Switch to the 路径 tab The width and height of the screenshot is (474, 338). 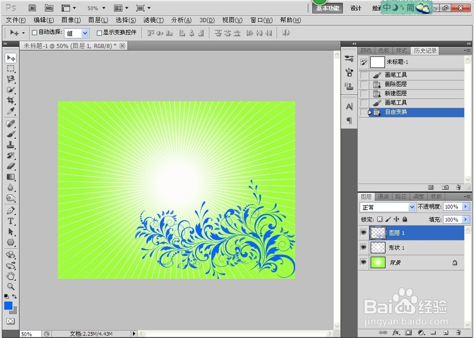401,197
